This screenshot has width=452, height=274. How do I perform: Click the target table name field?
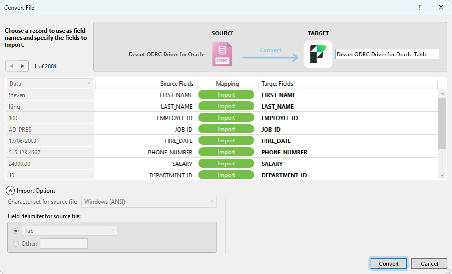tap(387, 54)
